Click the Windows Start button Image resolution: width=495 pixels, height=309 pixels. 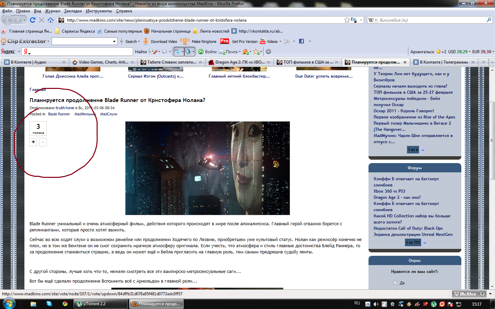pos(9,304)
